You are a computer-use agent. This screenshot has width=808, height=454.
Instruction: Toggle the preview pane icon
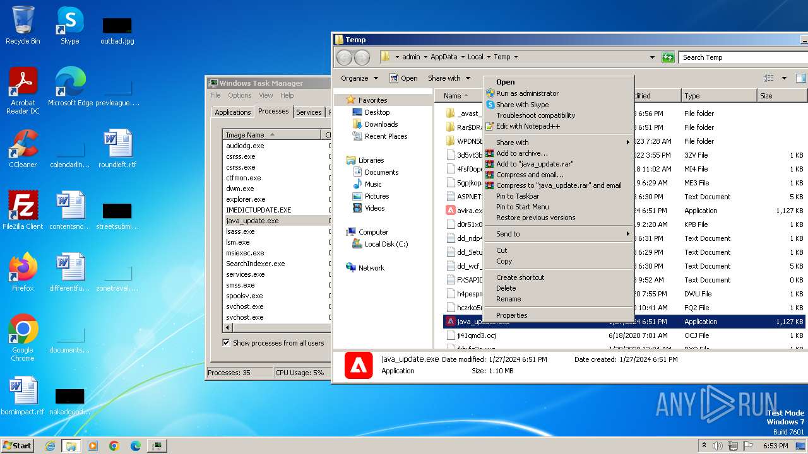800,78
